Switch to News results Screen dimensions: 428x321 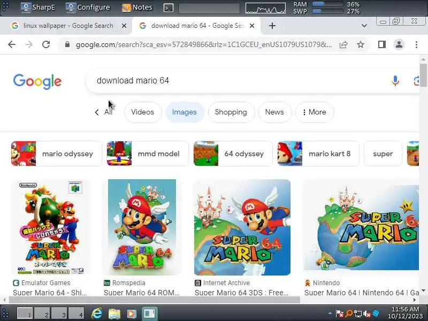(x=274, y=112)
